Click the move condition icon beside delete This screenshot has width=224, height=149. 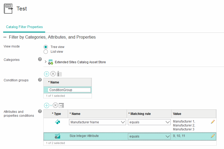pos(61,105)
